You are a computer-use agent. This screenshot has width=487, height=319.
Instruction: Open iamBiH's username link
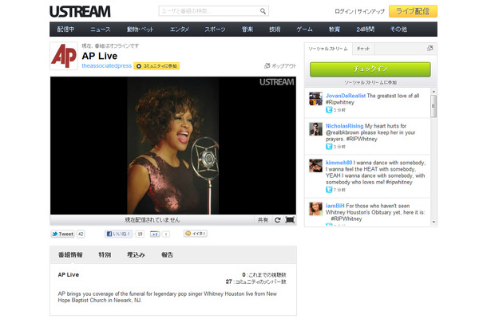(335, 206)
